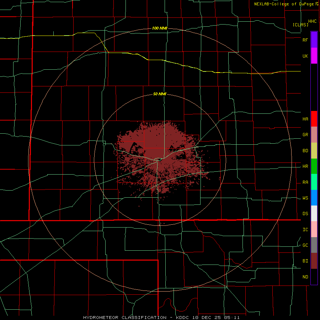This screenshot has width=320, height=320.
Task: Click the HHC product label
Action: tap(312, 21)
